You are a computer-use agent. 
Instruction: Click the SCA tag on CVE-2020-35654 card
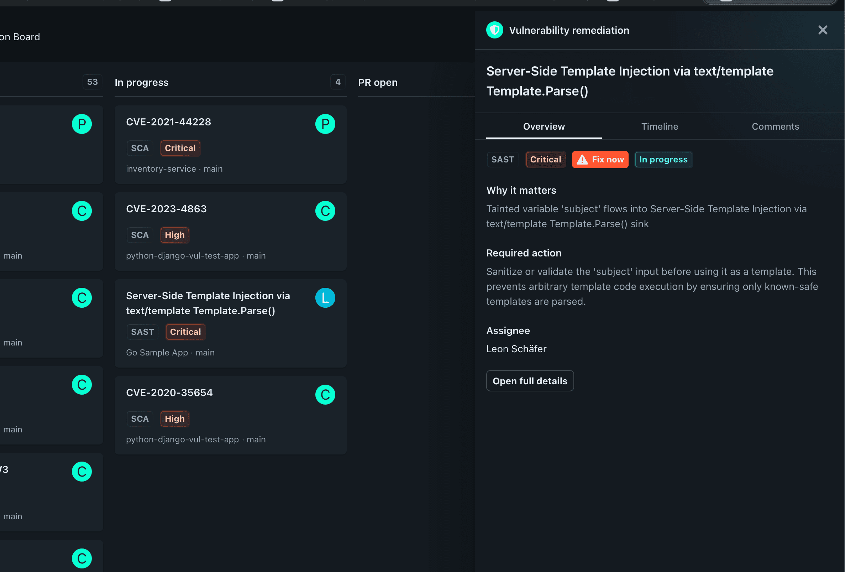pos(140,419)
